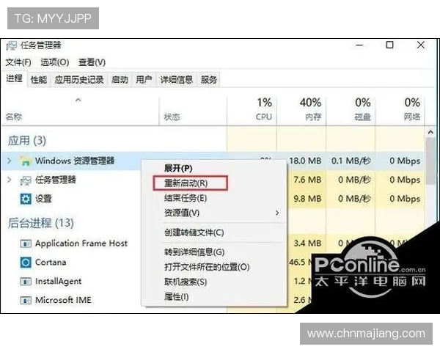Viewport: 440px width, 352px height.
Task: Expand the 任务管理器 process row
Action: [x=10, y=180]
